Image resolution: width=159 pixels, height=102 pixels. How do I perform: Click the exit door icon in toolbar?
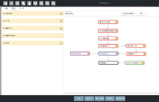click(x=5, y=3)
